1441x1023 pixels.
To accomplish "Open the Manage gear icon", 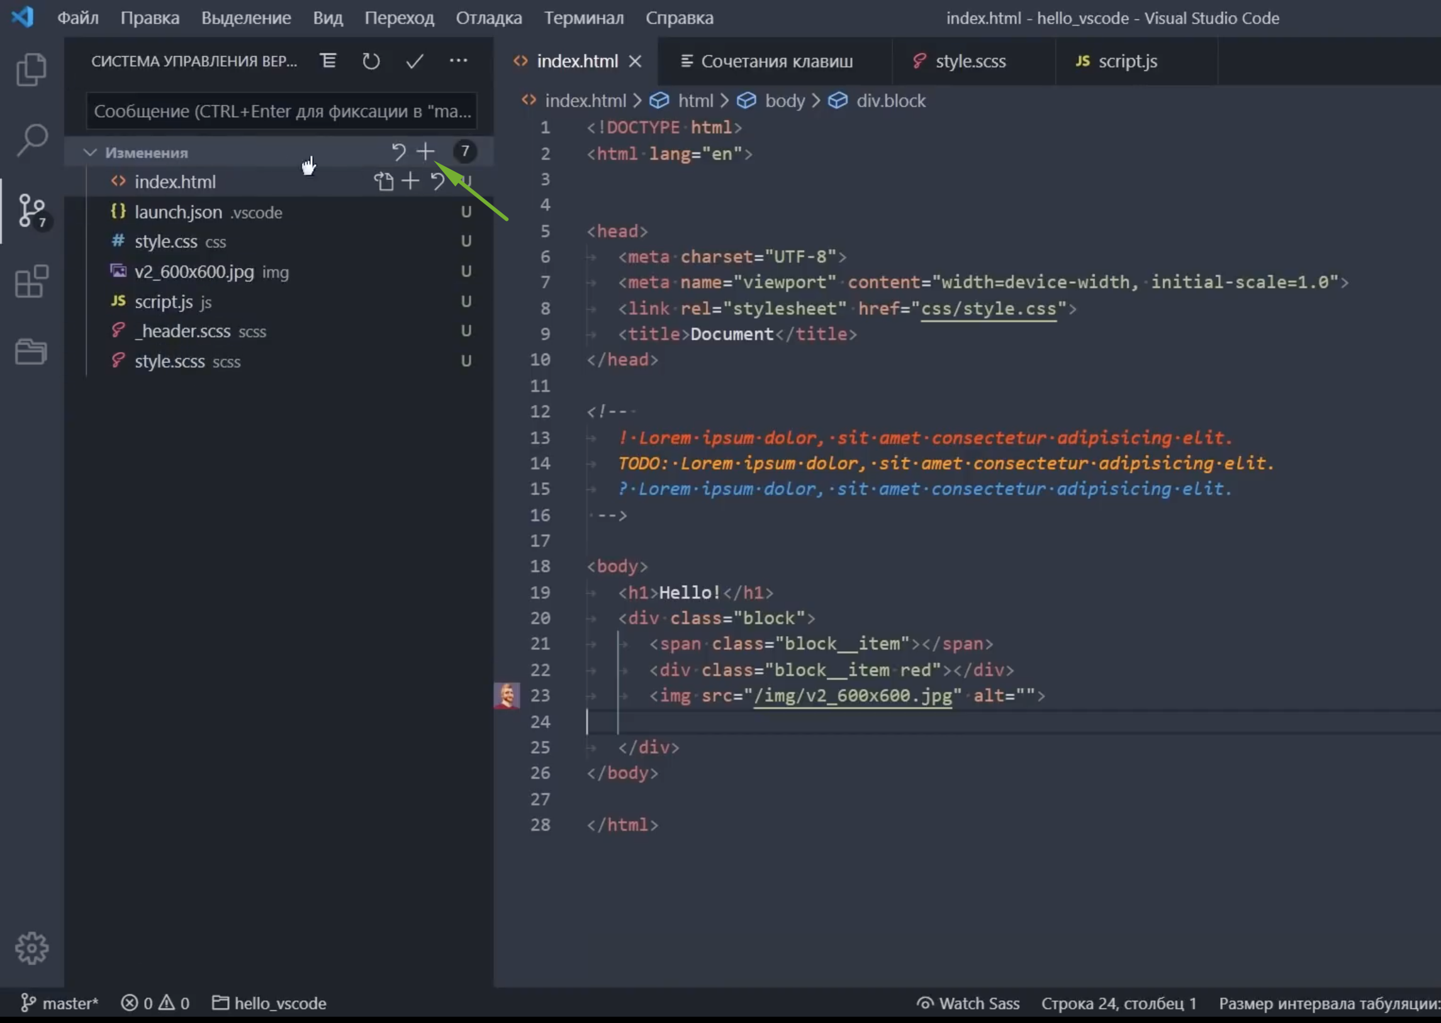I will [31, 948].
